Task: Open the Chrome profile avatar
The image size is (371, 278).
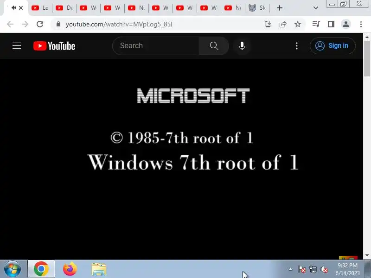Action: (x=345, y=24)
